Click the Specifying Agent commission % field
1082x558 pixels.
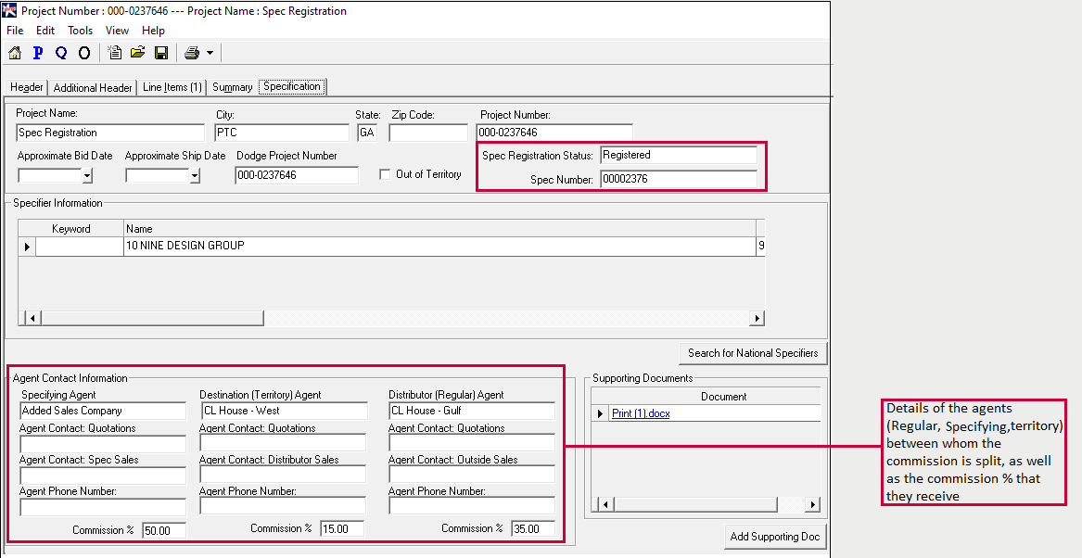pyautogui.click(x=163, y=530)
